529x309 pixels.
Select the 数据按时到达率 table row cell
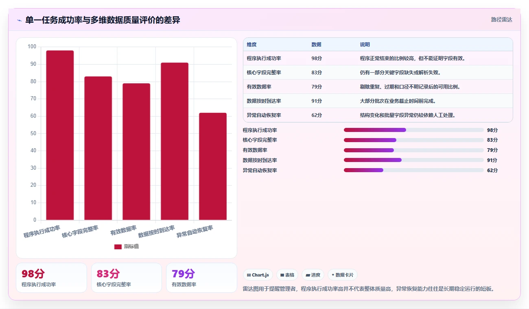point(264,101)
